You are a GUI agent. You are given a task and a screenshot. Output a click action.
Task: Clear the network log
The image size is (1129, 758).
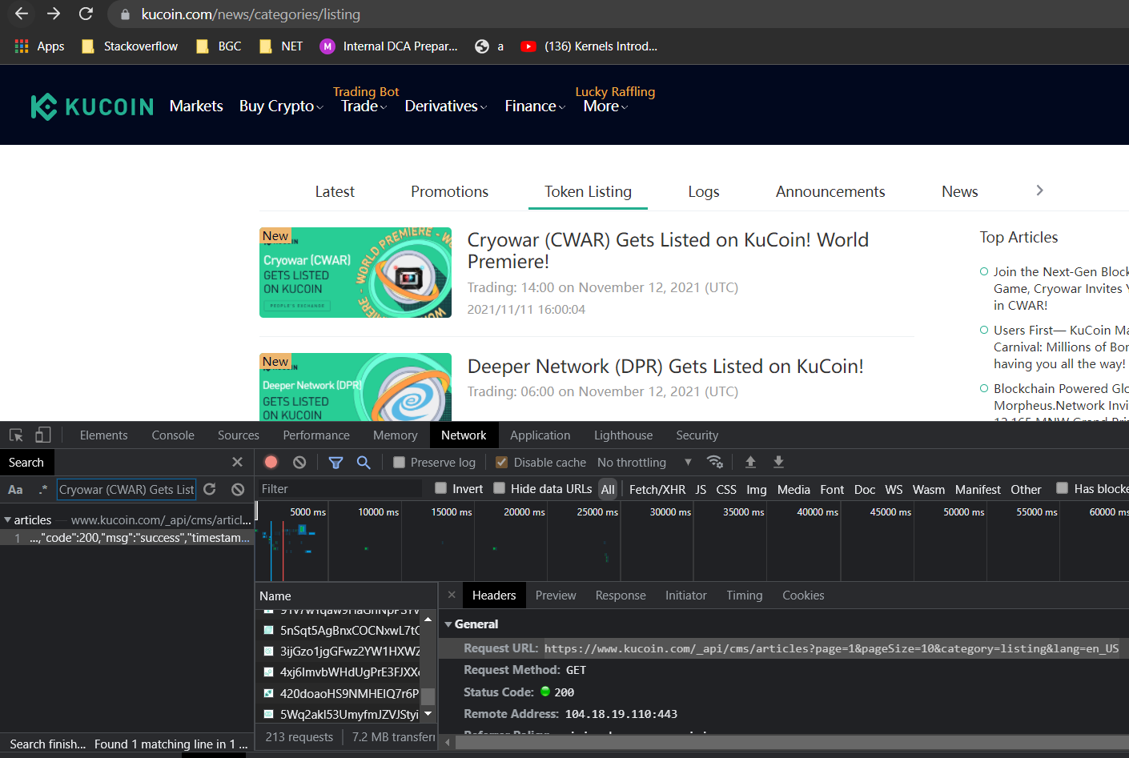[299, 462]
